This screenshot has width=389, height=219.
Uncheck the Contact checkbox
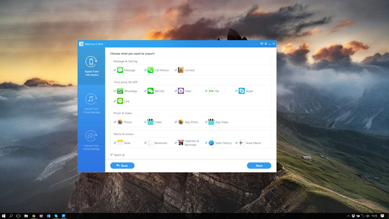(176, 70)
